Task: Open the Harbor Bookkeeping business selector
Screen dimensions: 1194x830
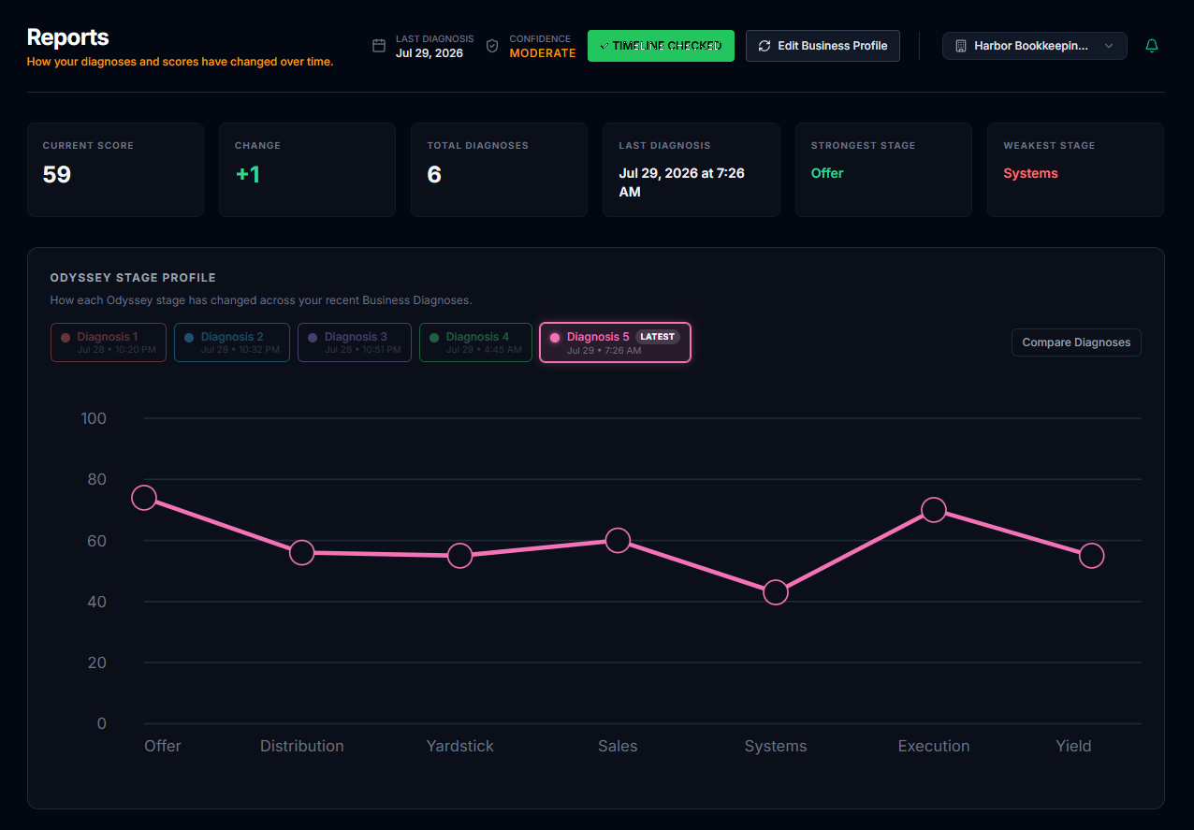Action: coord(1034,46)
